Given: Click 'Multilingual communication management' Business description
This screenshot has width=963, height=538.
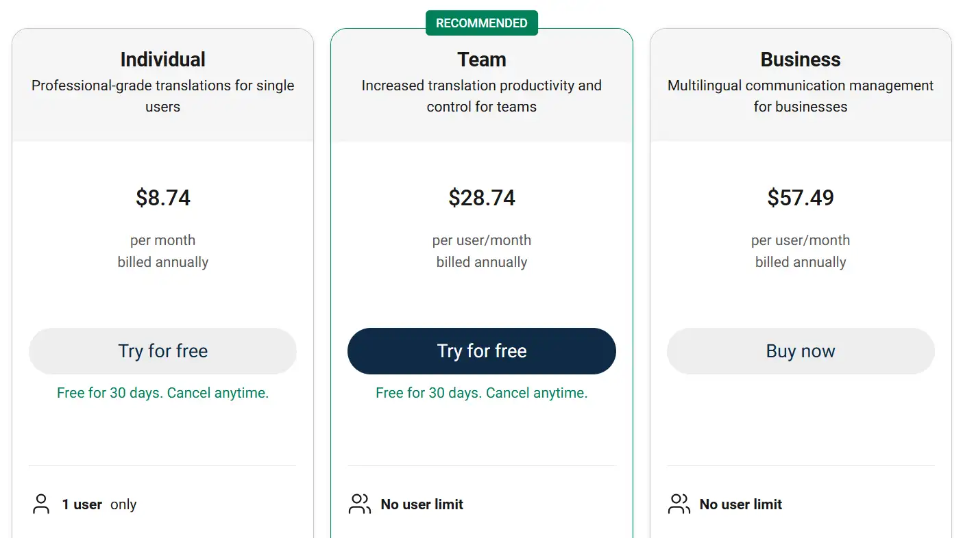Looking at the screenshot, I should coord(801,96).
